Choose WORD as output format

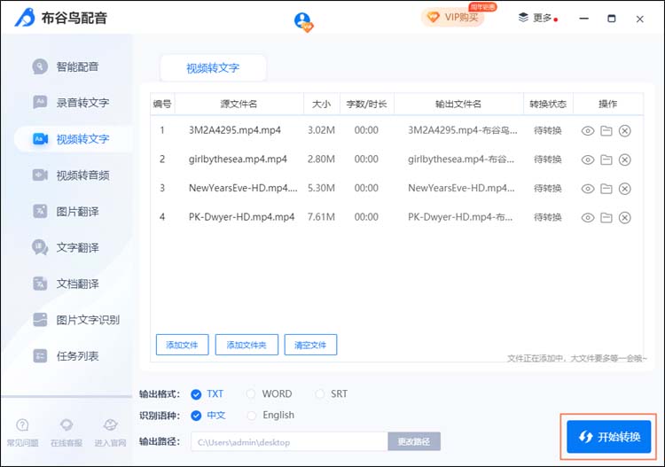click(252, 394)
